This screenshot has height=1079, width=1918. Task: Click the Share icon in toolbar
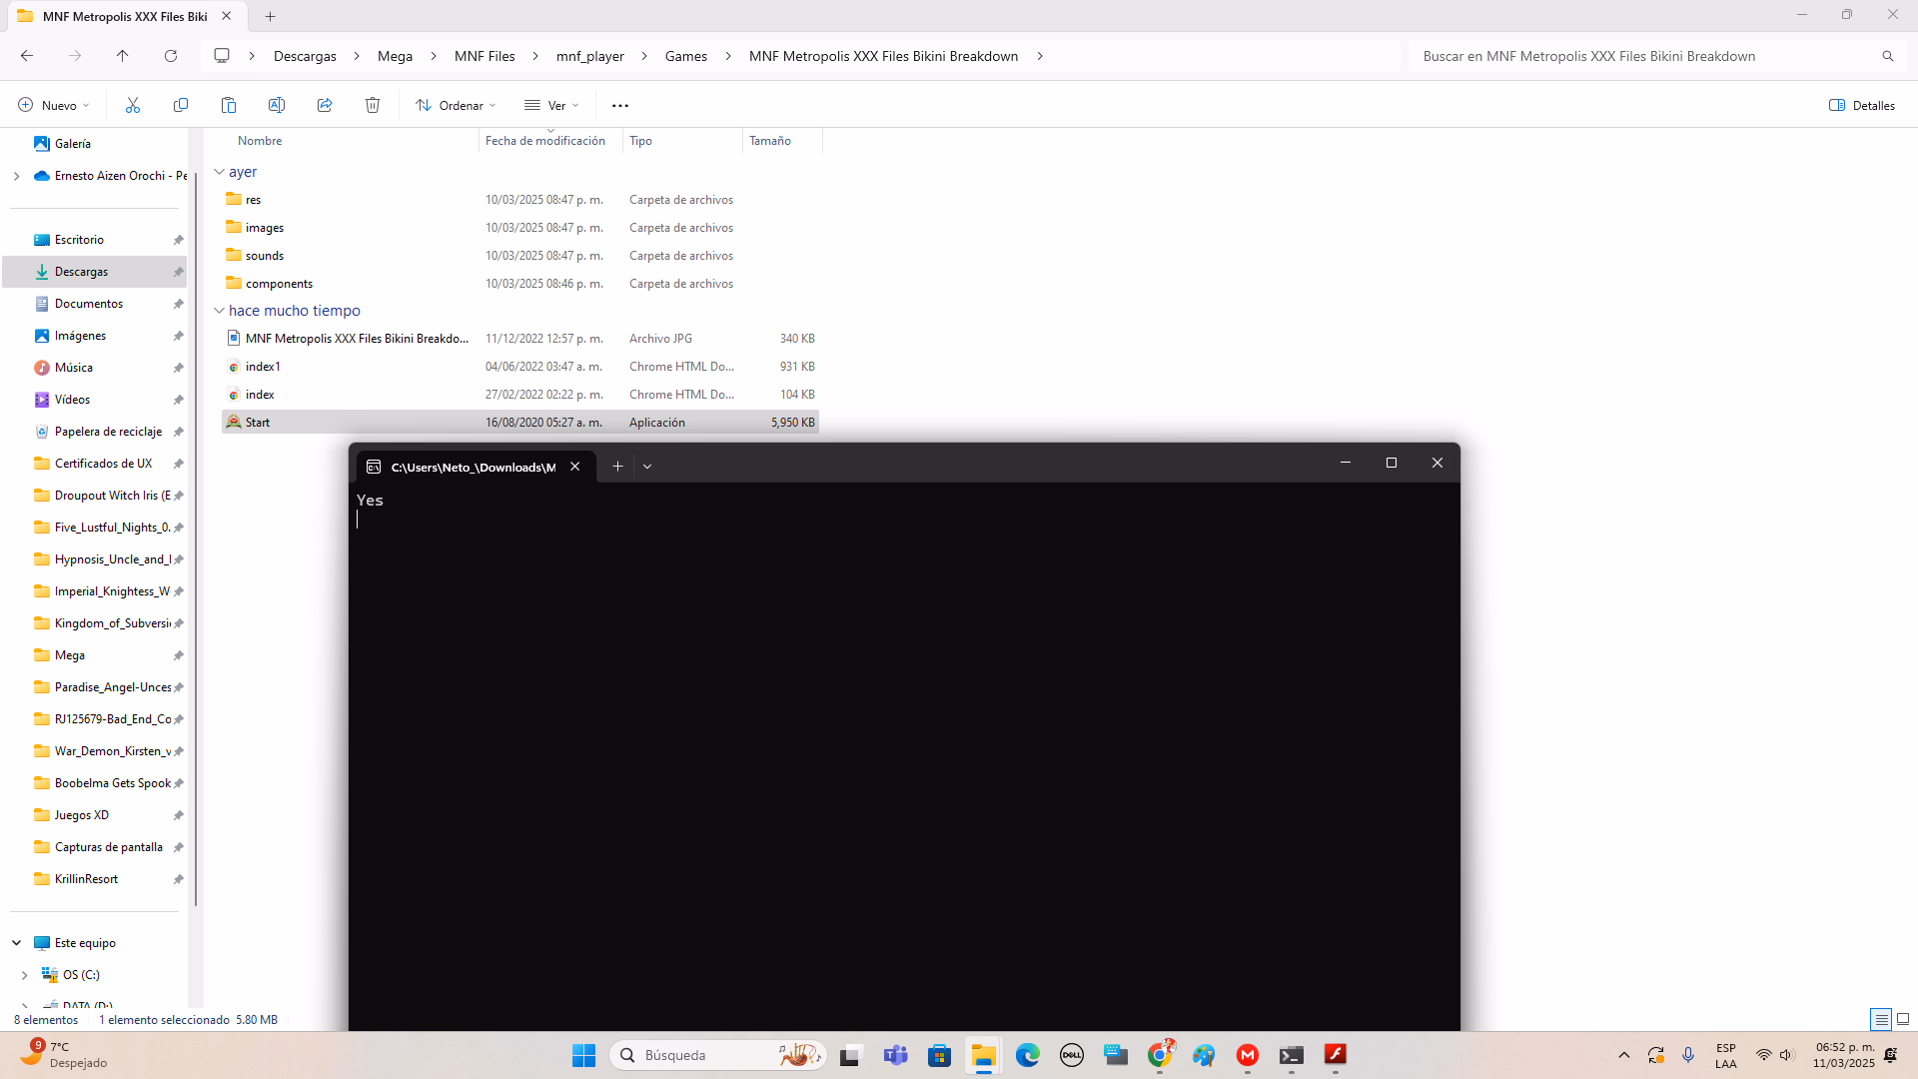pos(325,105)
